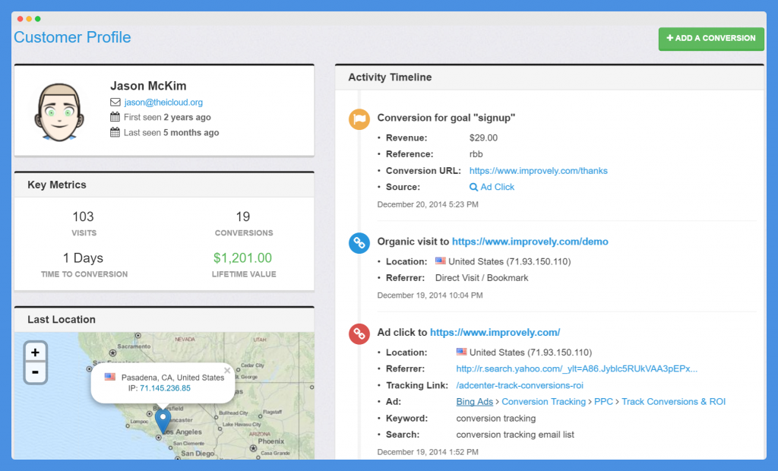Click the Conversion for goal "signup" heading
Viewport: 778px width, 471px height.
tap(446, 118)
